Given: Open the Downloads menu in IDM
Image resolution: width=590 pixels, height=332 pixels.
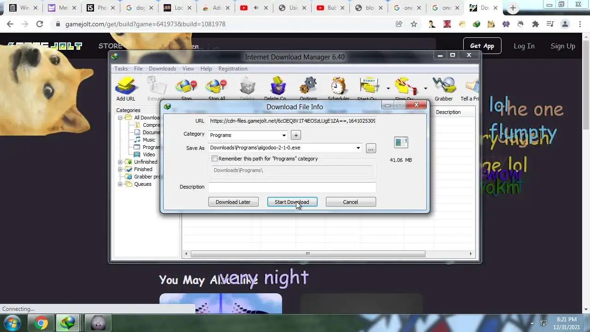Looking at the screenshot, I should point(162,69).
